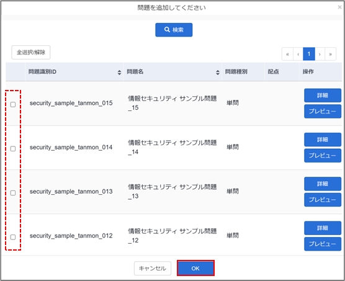Click the キャンセル button
345x281 pixels.
click(153, 268)
